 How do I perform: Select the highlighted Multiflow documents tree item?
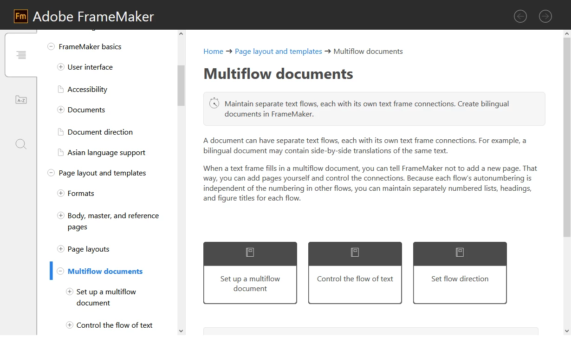105,271
